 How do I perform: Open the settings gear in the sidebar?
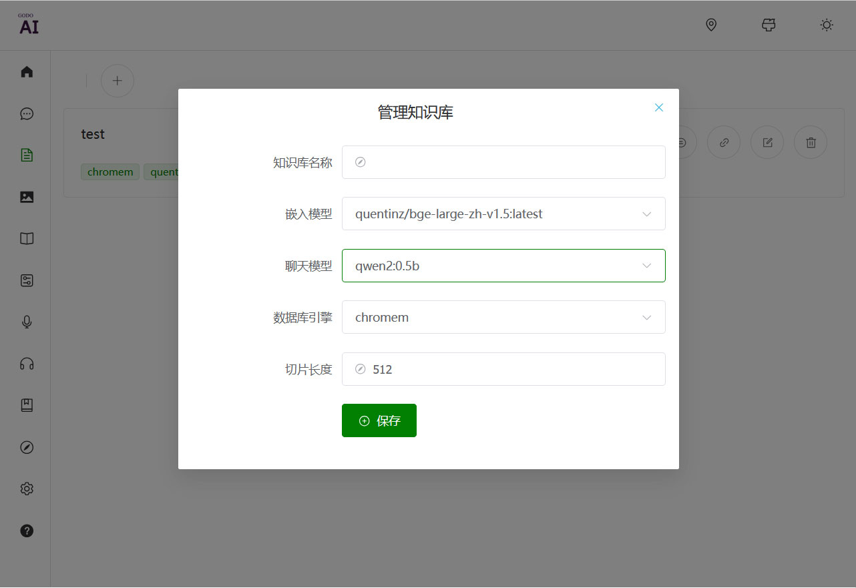pos(27,489)
